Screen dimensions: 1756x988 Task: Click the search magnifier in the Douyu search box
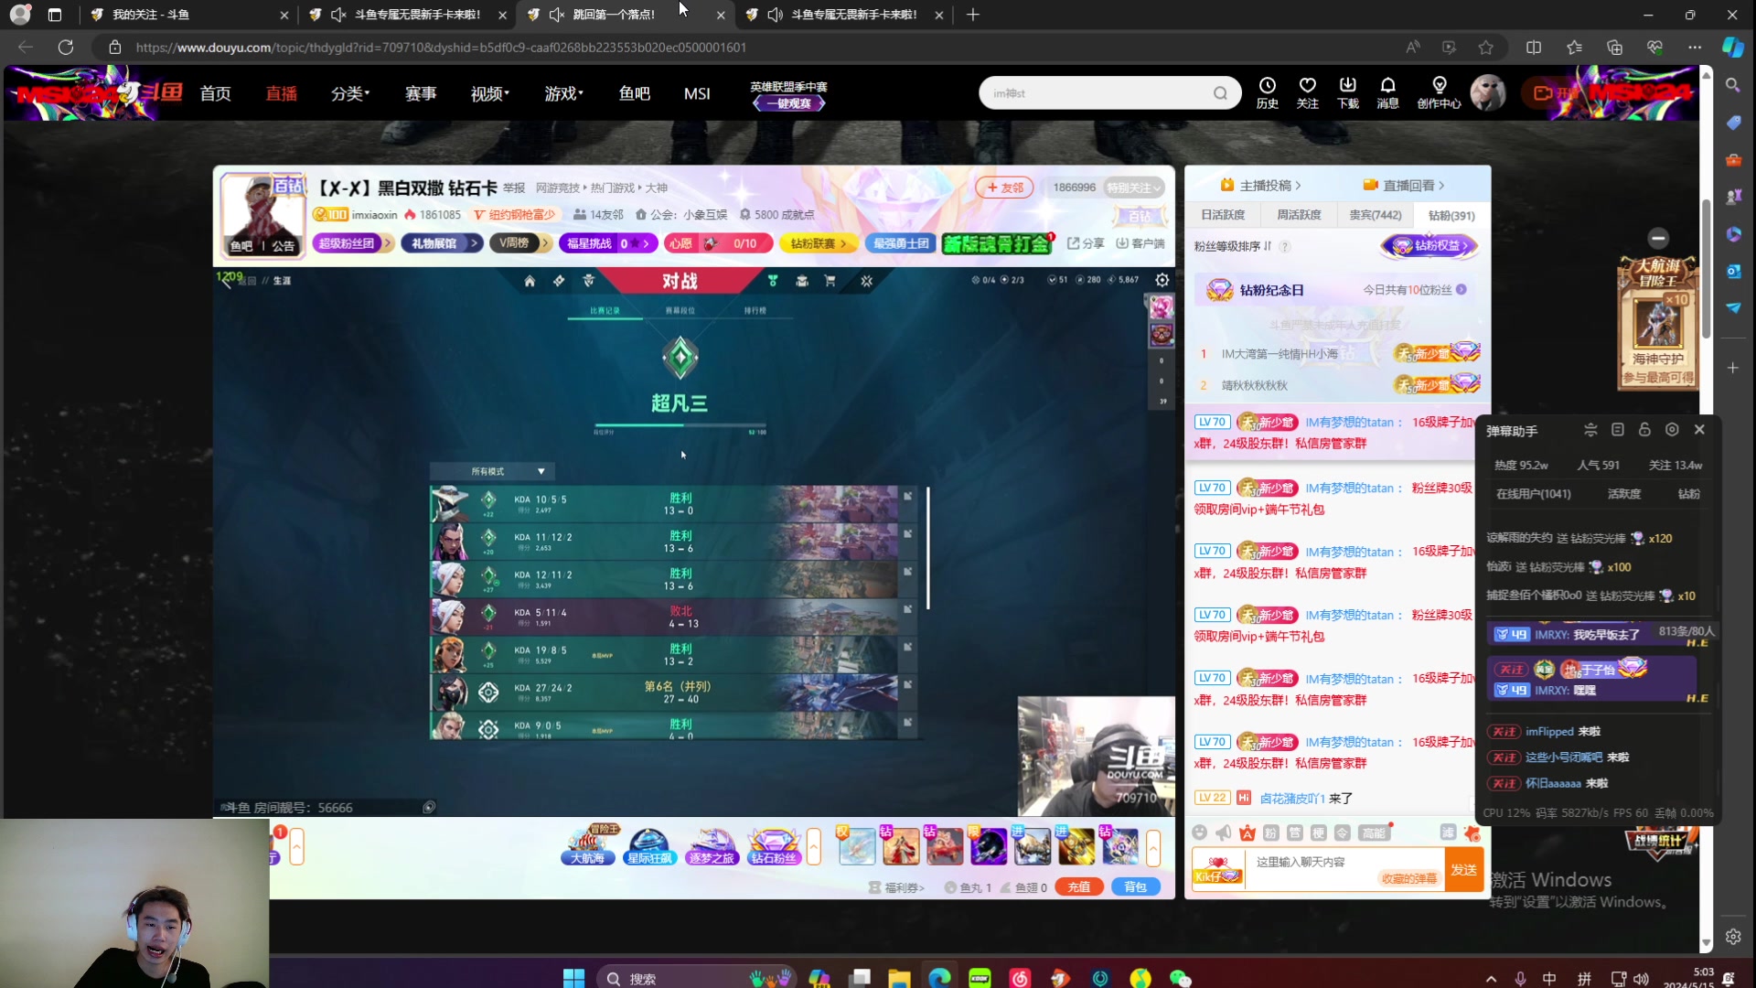[1220, 93]
